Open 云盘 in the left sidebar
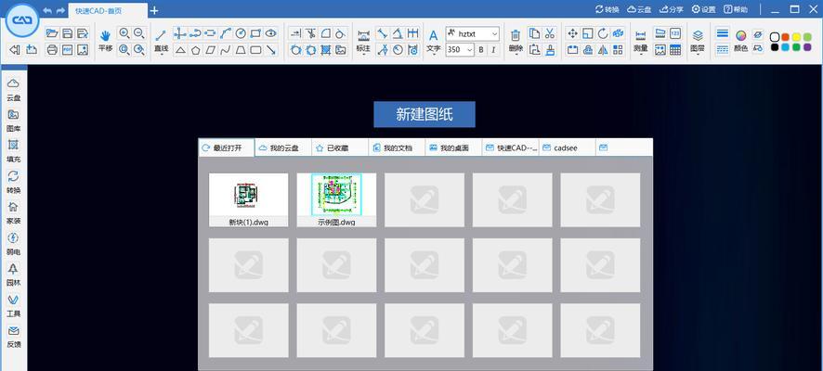 tap(14, 89)
